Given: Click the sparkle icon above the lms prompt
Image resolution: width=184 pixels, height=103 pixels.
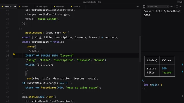Looking at the screenshot, I should [143, 80].
